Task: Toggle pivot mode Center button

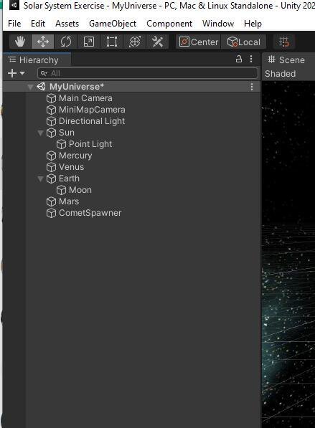Action: point(198,42)
